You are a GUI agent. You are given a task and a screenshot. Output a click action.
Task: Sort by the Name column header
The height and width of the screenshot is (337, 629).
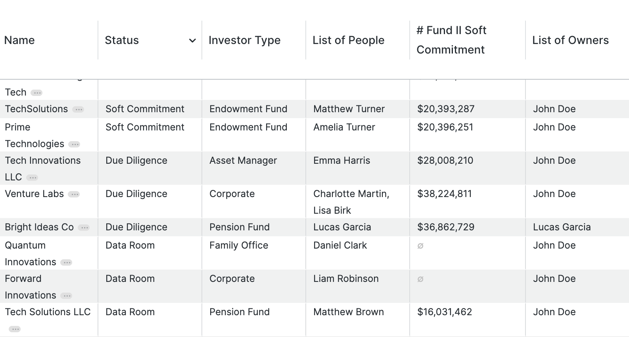(19, 40)
